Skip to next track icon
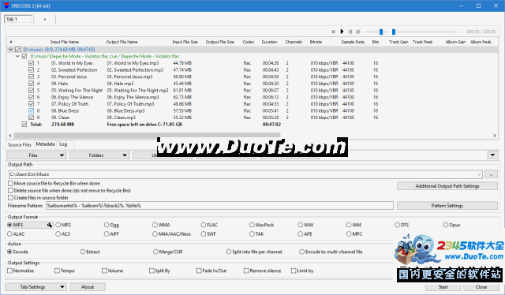The width and height of the screenshot is (505, 295). [x=358, y=32]
